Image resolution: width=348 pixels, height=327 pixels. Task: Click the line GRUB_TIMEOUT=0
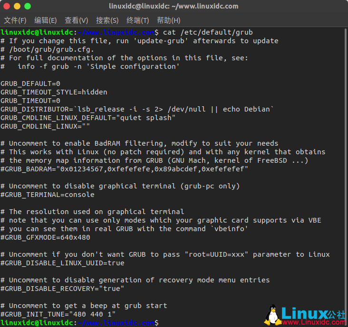click(30, 101)
